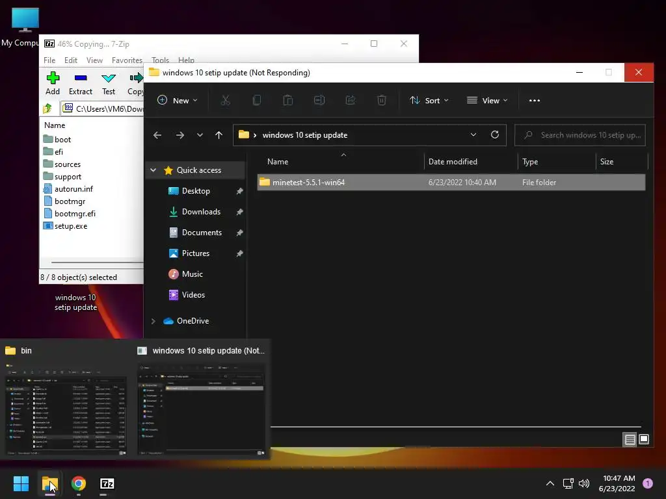Select setup.exe in 7-Zip list
Image resolution: width=666 pixels, height=499 pixels.
pos(66,225)
